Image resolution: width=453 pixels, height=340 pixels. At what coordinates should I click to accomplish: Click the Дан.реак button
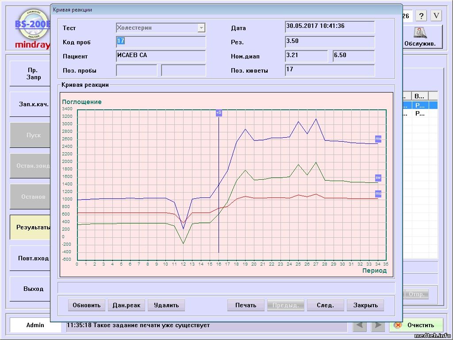click(126, 305)
